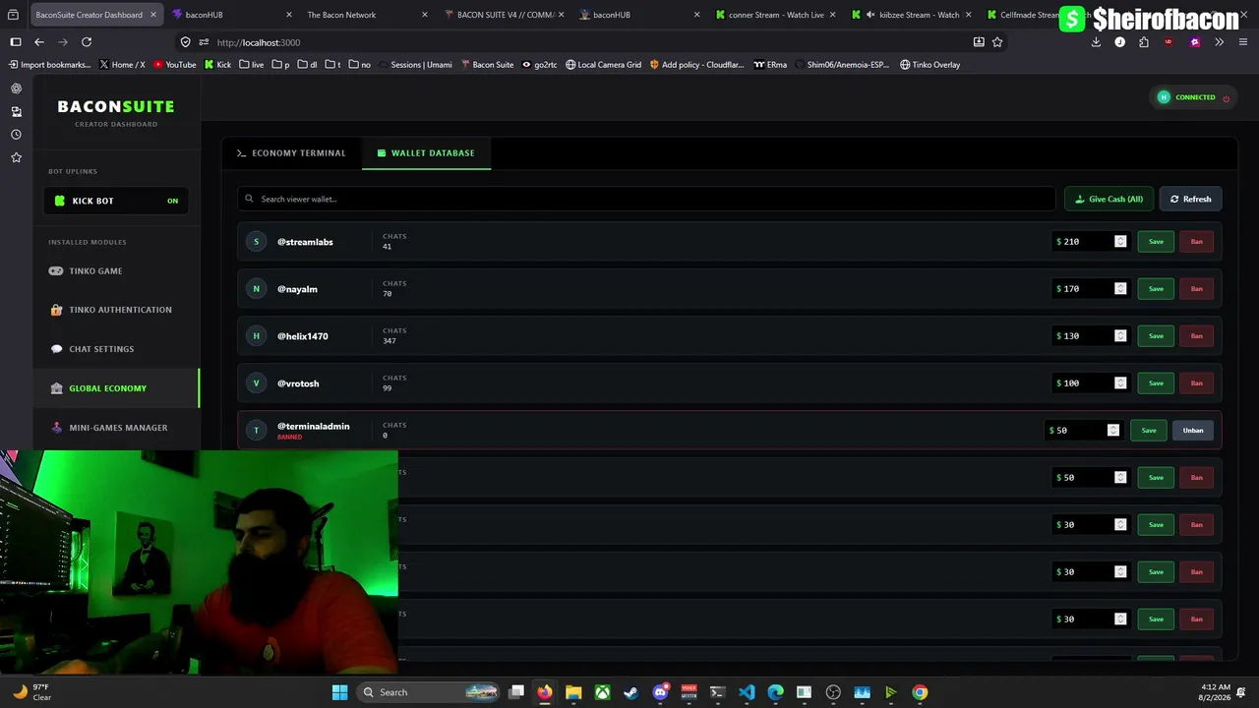Open the Kick bookmark in bookmarks bar

[217, 65]
